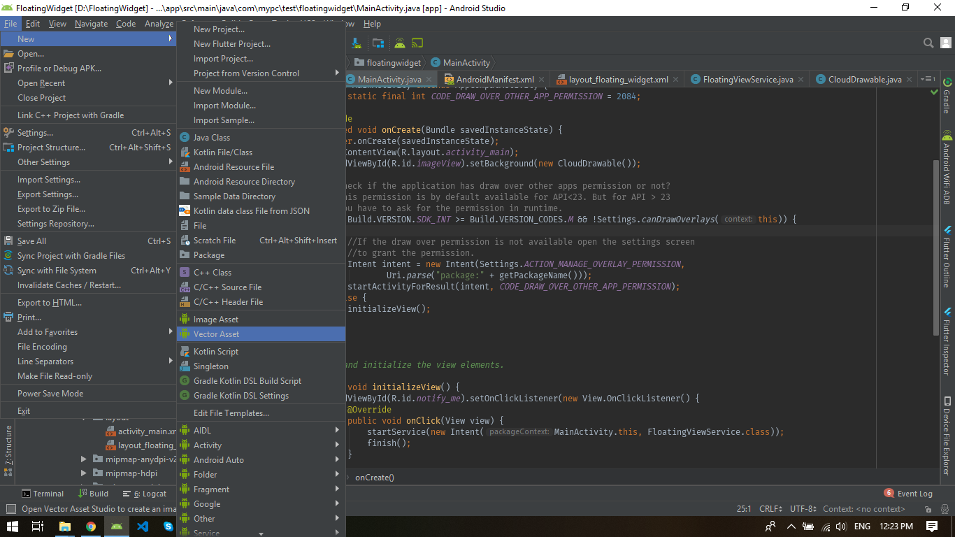Click the green Android head toolbar icon
Viewport: 955px width, 537px height.
pyautogui.click(x=399, y=43)
